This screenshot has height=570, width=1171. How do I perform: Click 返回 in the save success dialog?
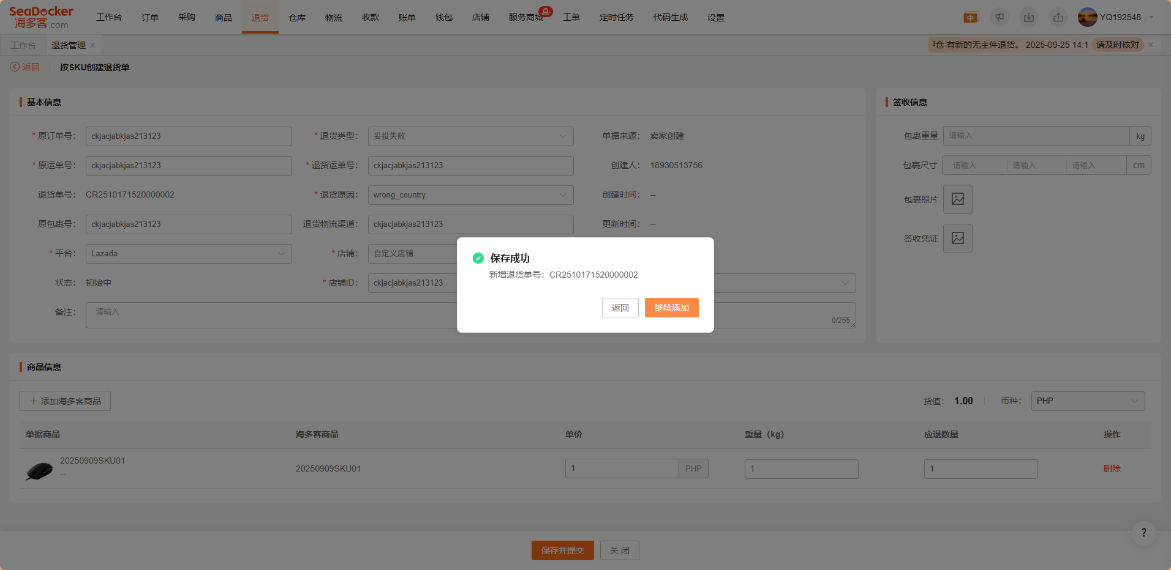click(x=620, y=308)
